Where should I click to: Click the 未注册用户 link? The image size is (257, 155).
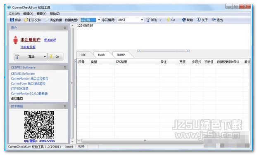coord(30,40)
